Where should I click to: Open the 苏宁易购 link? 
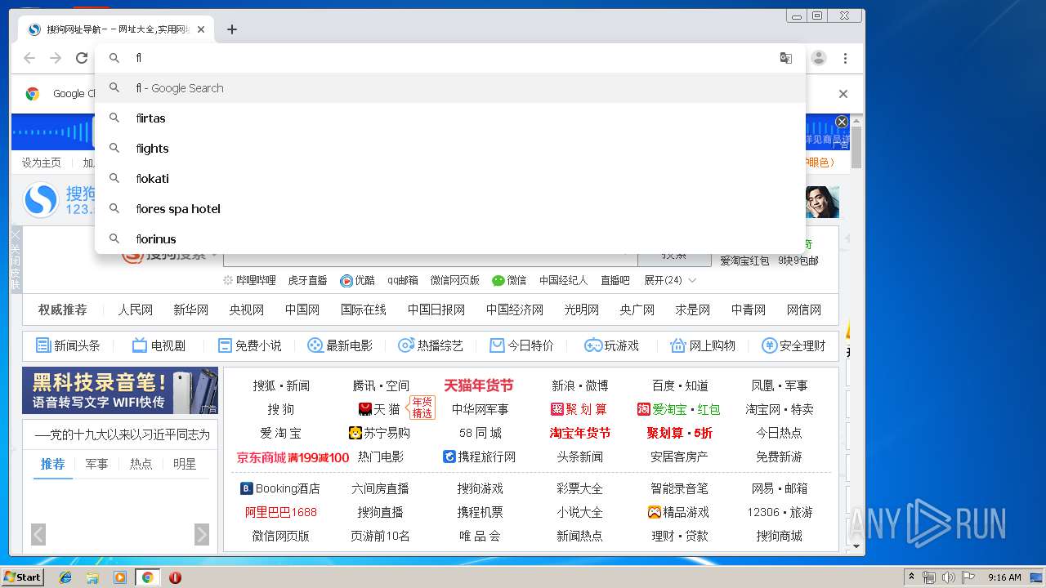tap(379, 433)
